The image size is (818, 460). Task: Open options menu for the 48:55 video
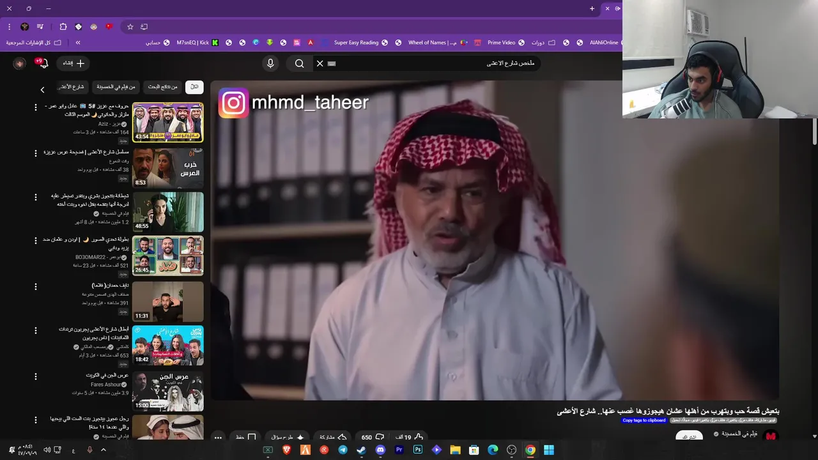pyautogui.click(x=36, y=197)
